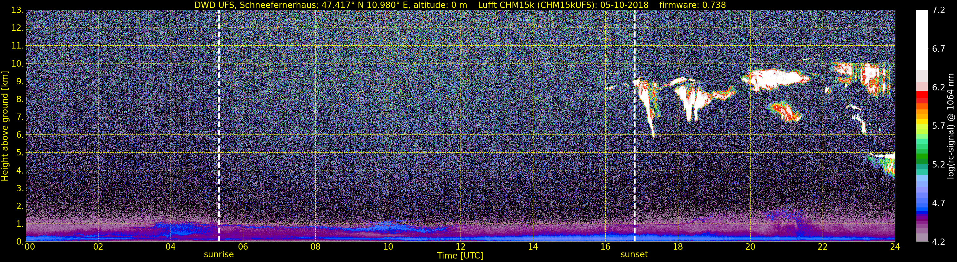Viewport: 957px width, 262px height.
Task: Click the blue aerosol layer near 04 UTC at 1 km
Action: pyautogui.click(x=182, y=229)
